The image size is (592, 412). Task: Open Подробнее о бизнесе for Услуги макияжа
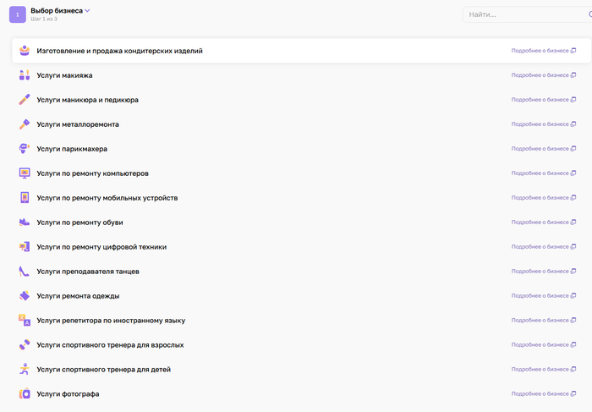(x=543, y=75)
